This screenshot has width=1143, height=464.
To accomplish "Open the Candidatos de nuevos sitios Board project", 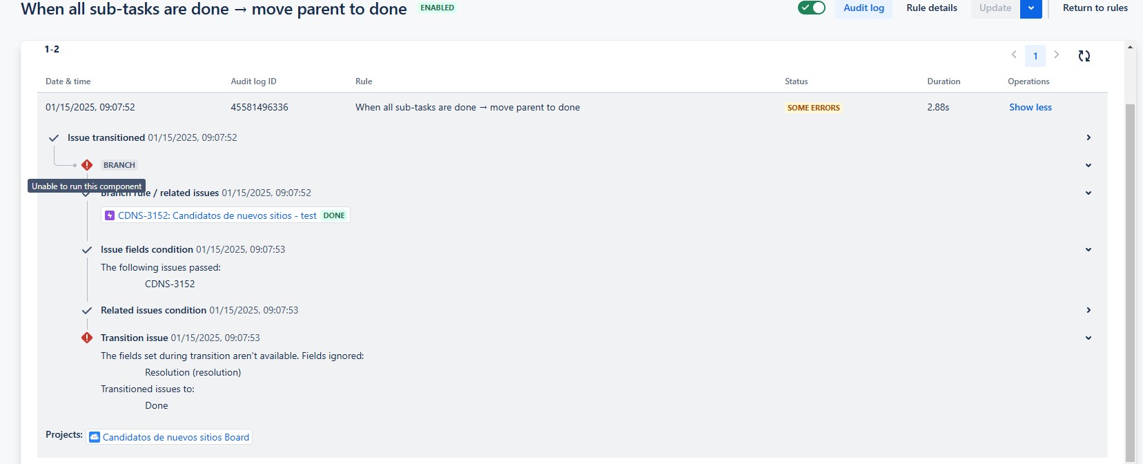I will tap(176, 437).
